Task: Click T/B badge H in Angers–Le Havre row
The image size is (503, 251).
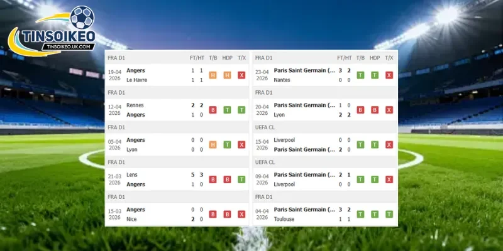Action: (x=213, y=75)
